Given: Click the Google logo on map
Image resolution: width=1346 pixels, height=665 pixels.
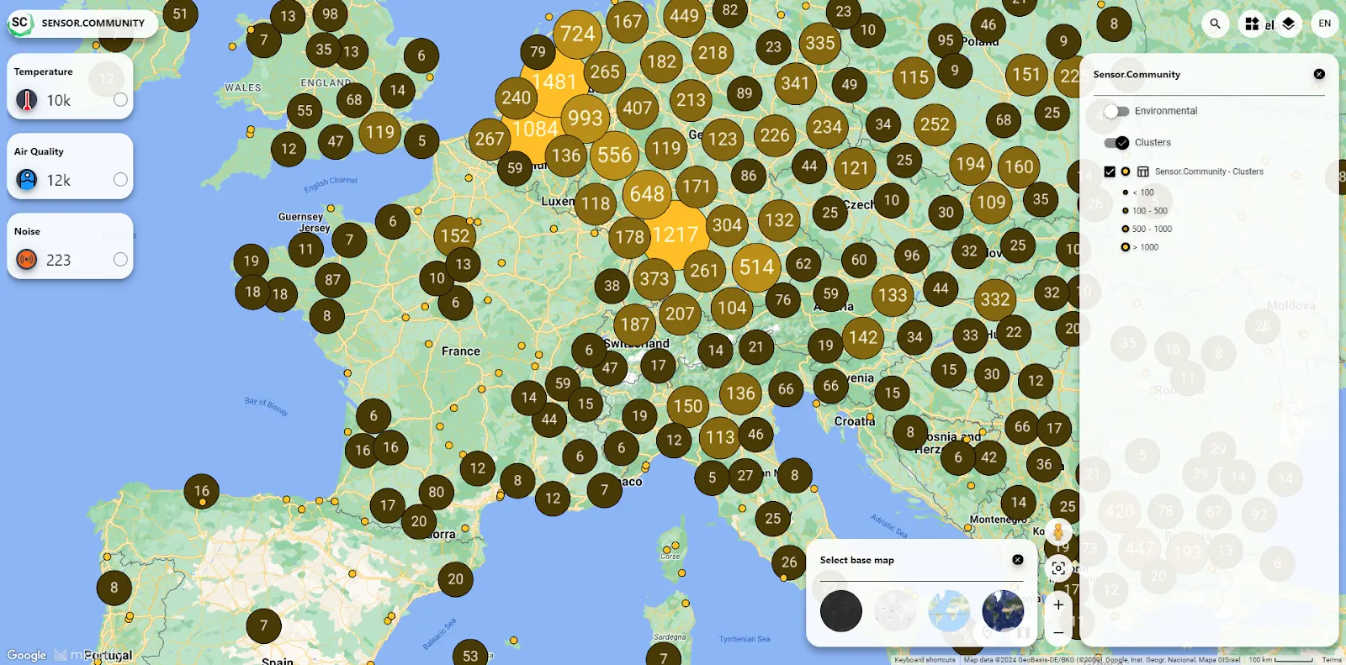Looking at the screenshot, I should click(27, 655).
